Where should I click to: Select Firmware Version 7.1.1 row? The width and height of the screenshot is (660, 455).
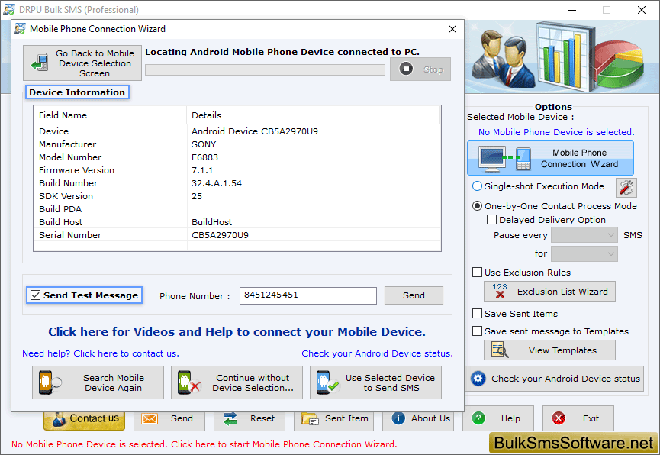[x=237, y=170]
